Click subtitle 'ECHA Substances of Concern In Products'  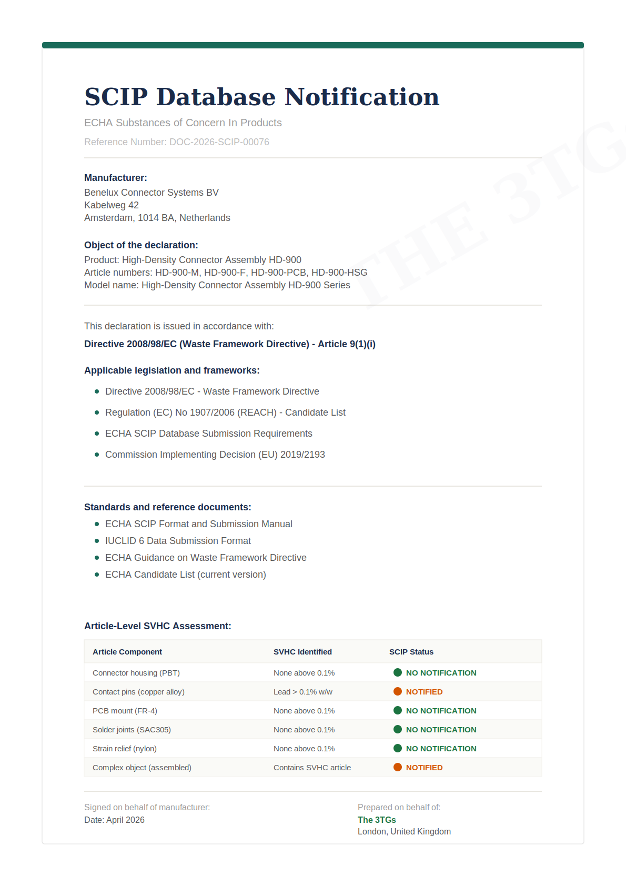[183, 123]
